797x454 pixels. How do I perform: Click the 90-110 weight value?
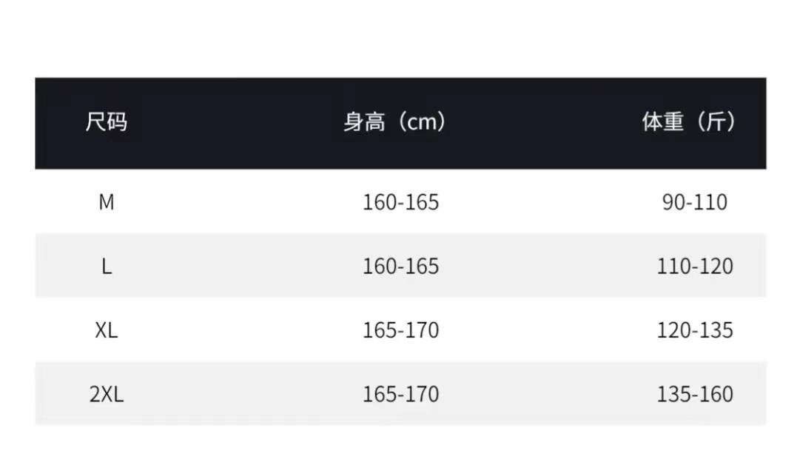pos(695,202)
